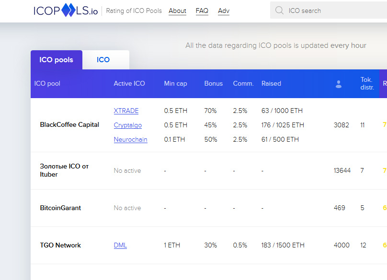Open the Cryptalgo ICO link
Image resolution: width=387 pixels, height=280 pixels.
click(x=128, y=125)
